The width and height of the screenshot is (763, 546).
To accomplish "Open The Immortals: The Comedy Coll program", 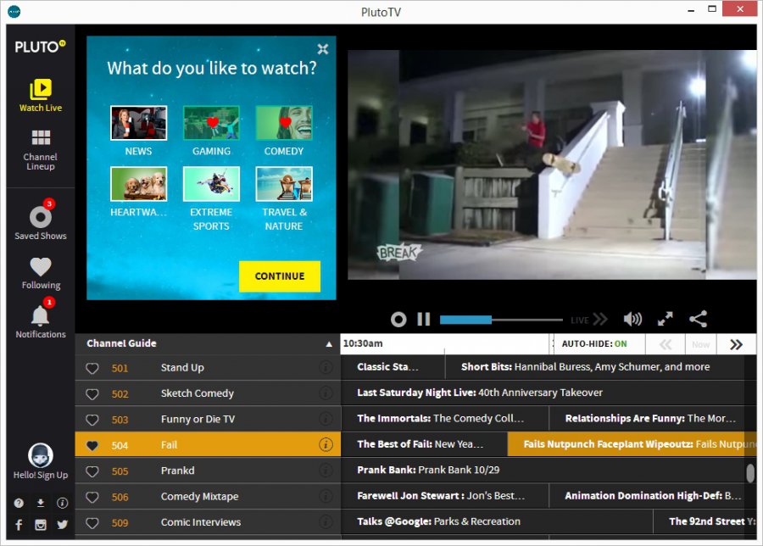I will point(445,419).
